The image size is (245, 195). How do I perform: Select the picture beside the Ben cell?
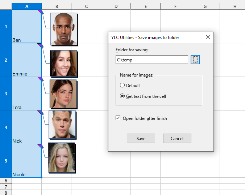point(64,29)
